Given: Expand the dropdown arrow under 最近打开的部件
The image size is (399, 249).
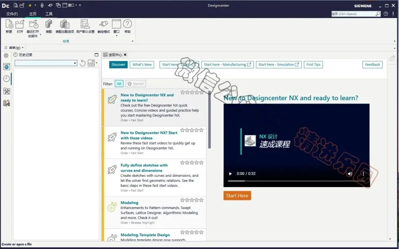Looking at the screenshot, I should coord(40,35).
